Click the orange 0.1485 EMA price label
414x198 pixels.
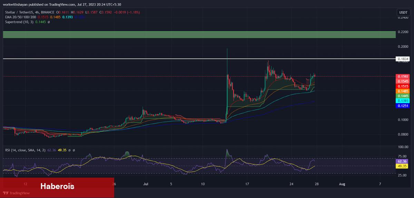click(x=403, y=91)
